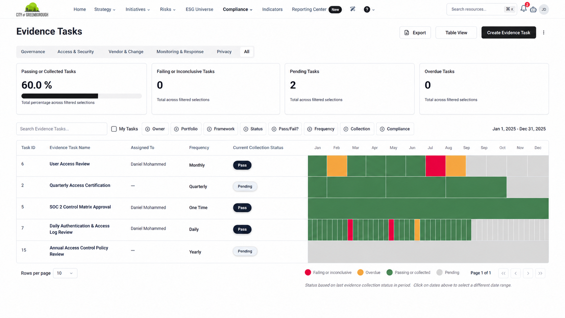Click the Dec month header
The width and height of the screenshot is (565, 318).
(538, 148)
